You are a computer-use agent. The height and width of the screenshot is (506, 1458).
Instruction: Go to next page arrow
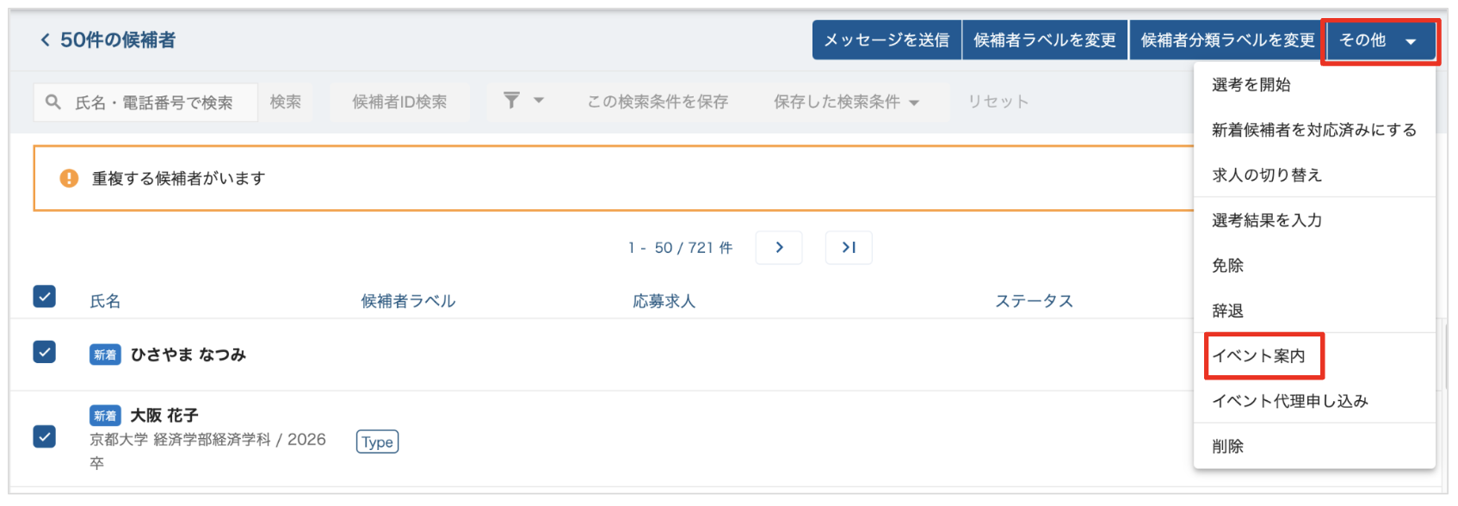(x=779, y=248)
